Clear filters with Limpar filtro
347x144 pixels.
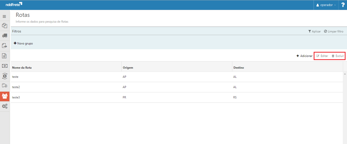pos(333,31)
